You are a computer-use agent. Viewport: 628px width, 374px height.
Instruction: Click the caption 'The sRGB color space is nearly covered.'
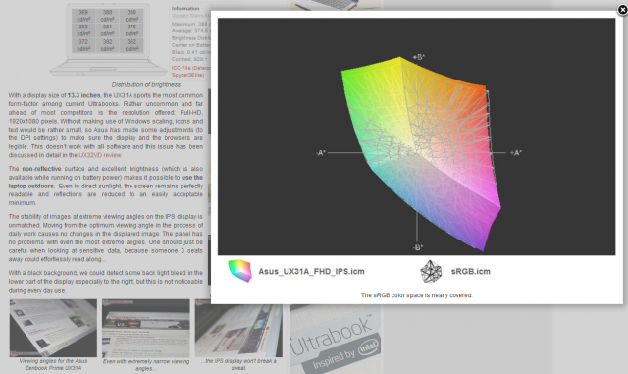[x=416, y=295]
